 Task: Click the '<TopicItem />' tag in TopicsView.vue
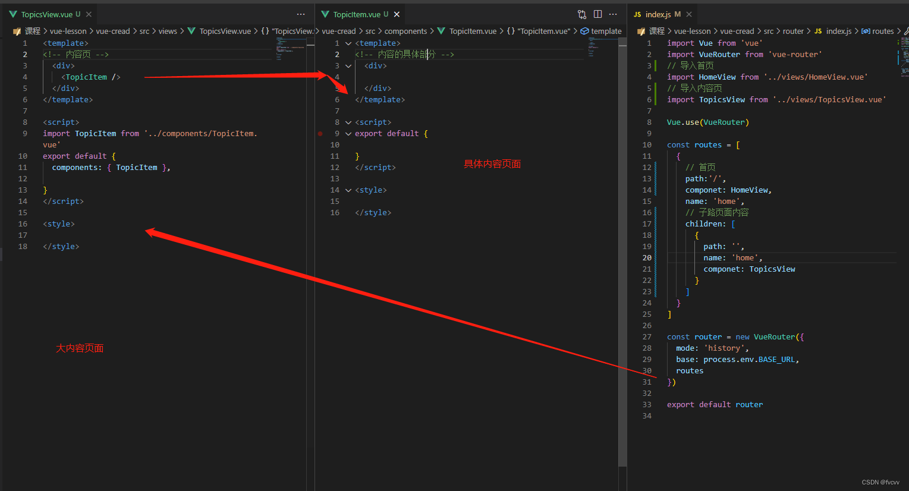[x=91, y=77]
